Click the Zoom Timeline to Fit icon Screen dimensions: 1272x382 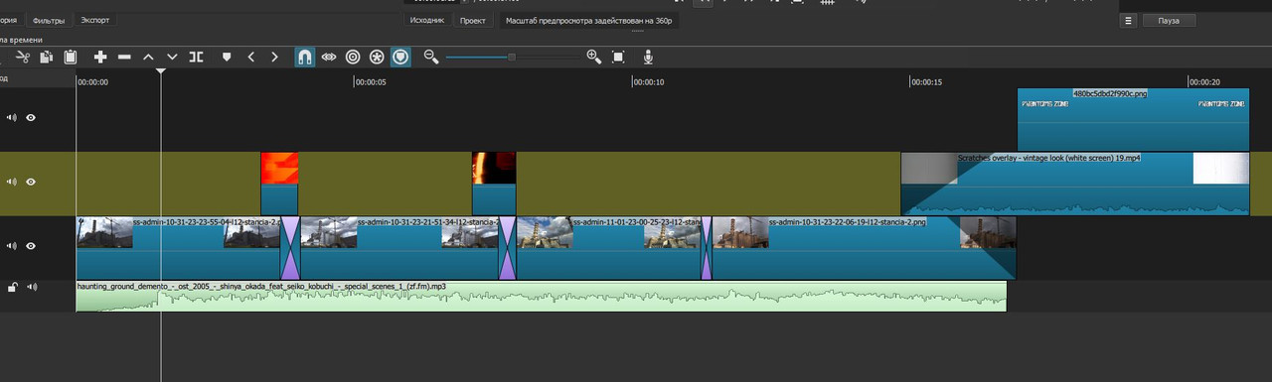pos(618,58)
